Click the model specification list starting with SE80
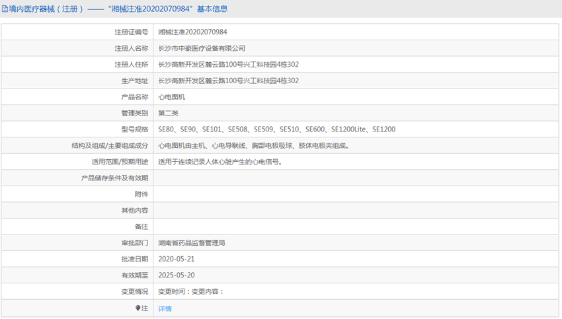562x319 pixels. (x=276, y=129)
